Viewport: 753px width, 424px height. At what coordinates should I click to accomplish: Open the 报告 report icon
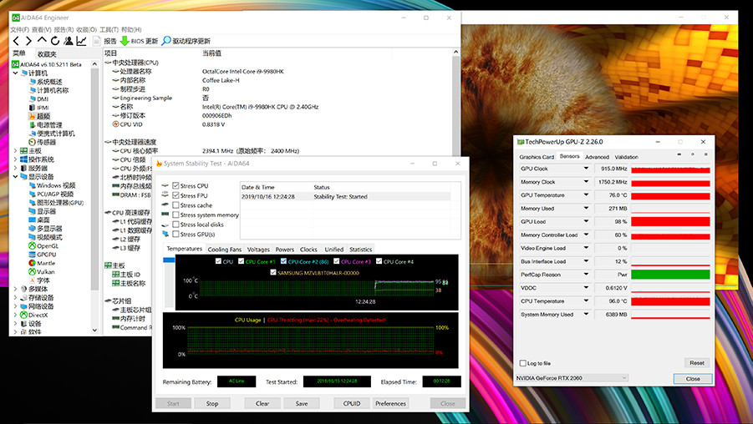(x=96, y=41)
